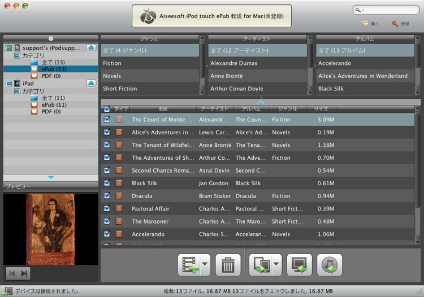424x297 pixels.
Task: Skip to next preview item
Action: tap(24, 273)
